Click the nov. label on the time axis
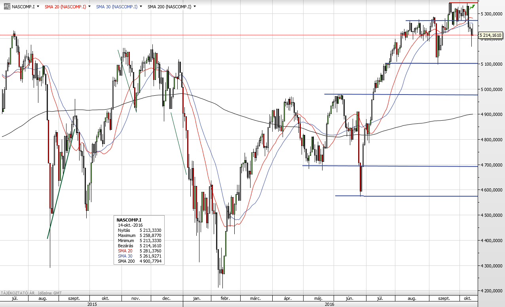The height and width of the screenshot is (307, 505). (136, 299)
